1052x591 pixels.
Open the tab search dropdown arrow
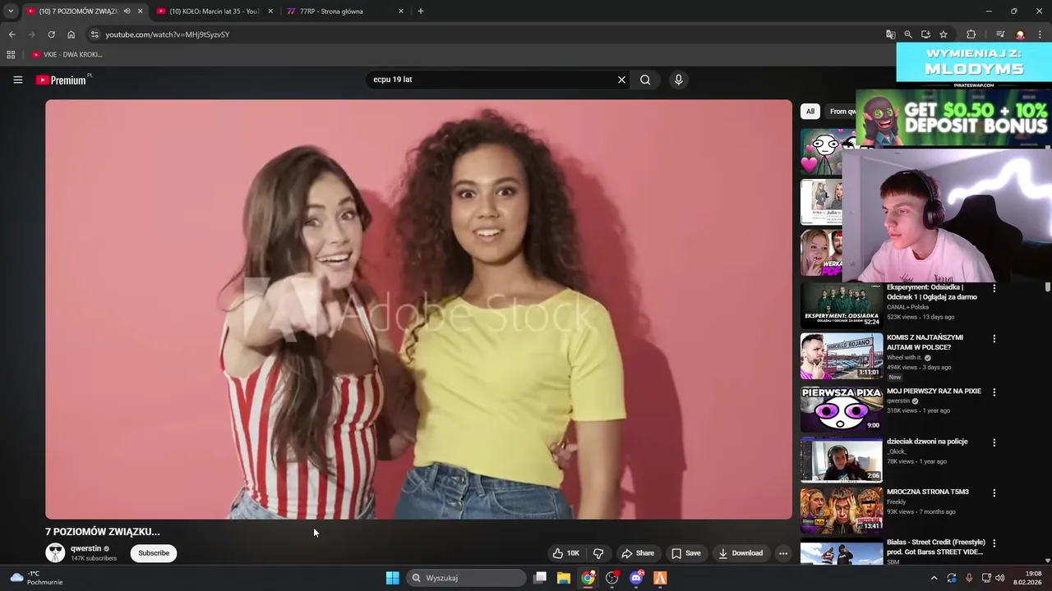11,11
